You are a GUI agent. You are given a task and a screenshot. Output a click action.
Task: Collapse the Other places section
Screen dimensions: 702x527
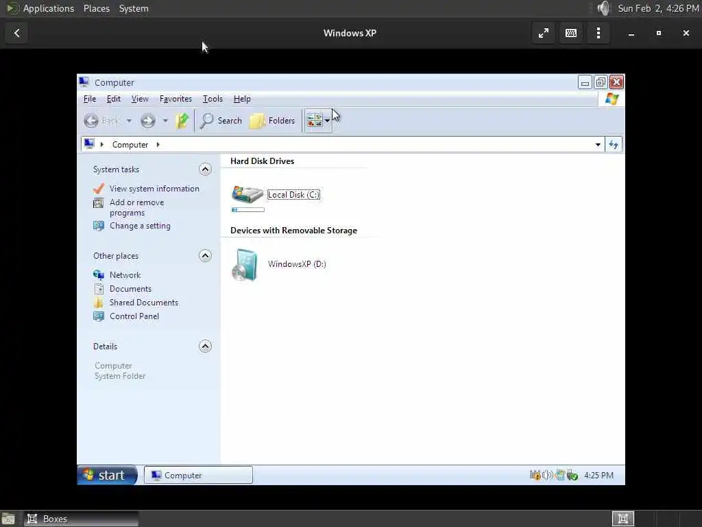tap(205, 256)
